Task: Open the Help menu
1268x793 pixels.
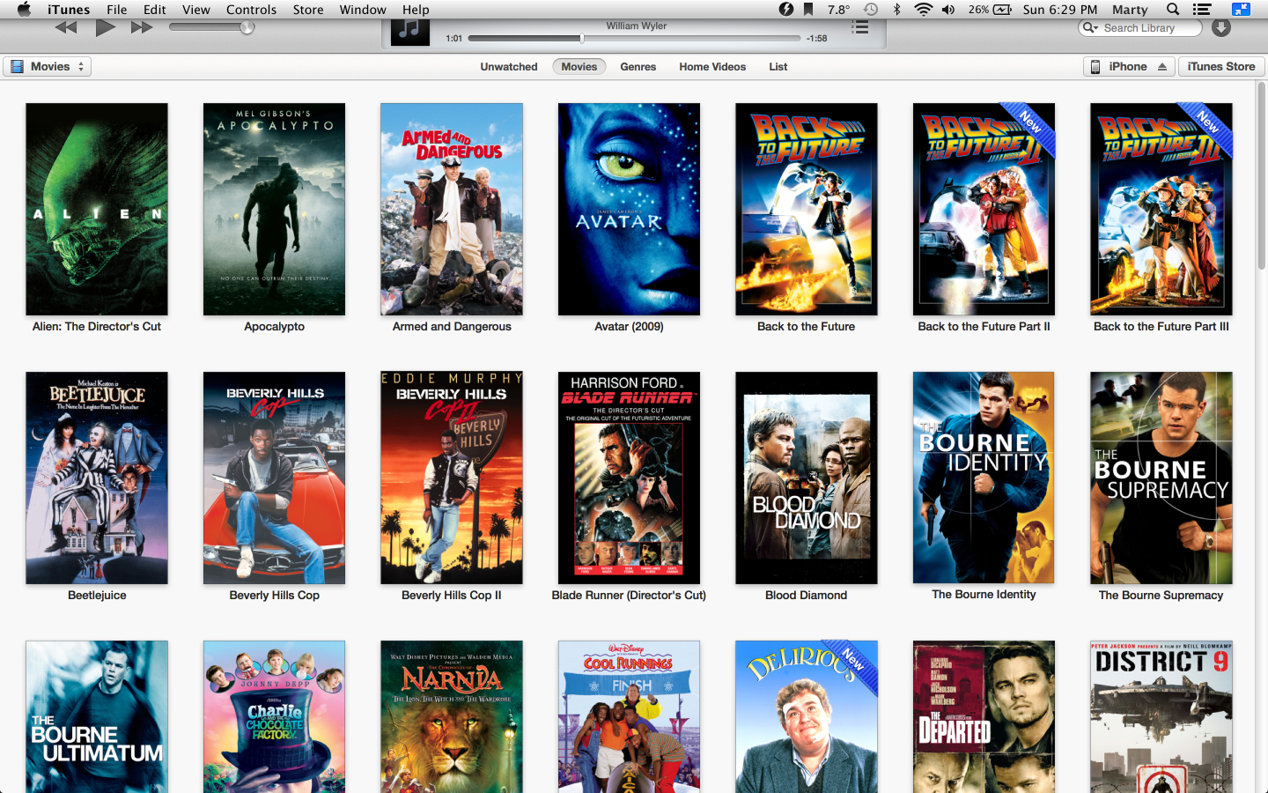Action: [x=416, y=10]
